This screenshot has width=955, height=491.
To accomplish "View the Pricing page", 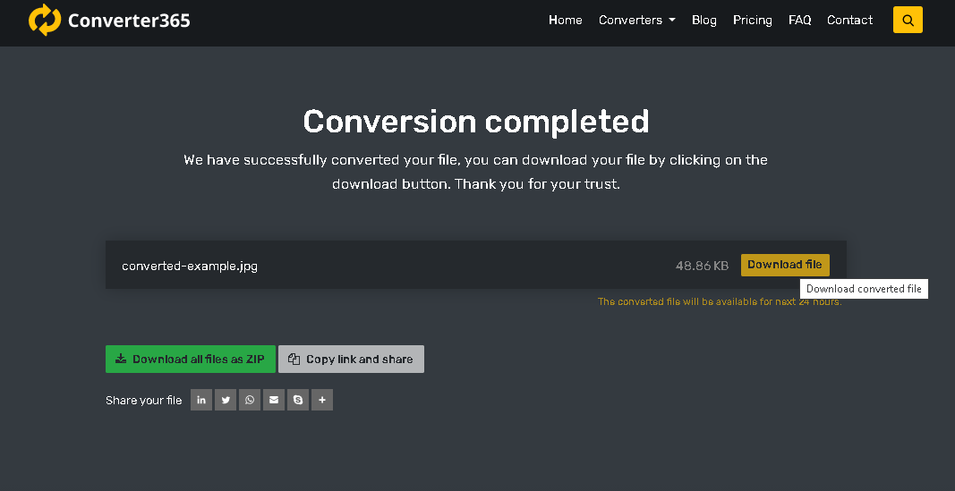I will [753, 20].
